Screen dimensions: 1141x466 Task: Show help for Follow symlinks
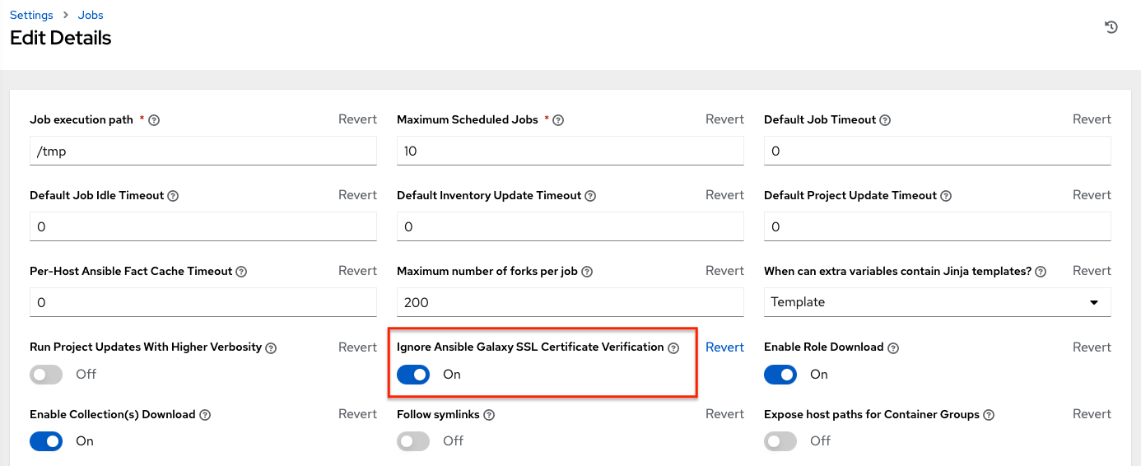click(489, 415)
